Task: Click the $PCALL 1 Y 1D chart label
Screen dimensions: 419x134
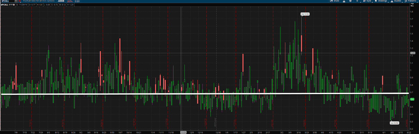Action: (8, 5)
